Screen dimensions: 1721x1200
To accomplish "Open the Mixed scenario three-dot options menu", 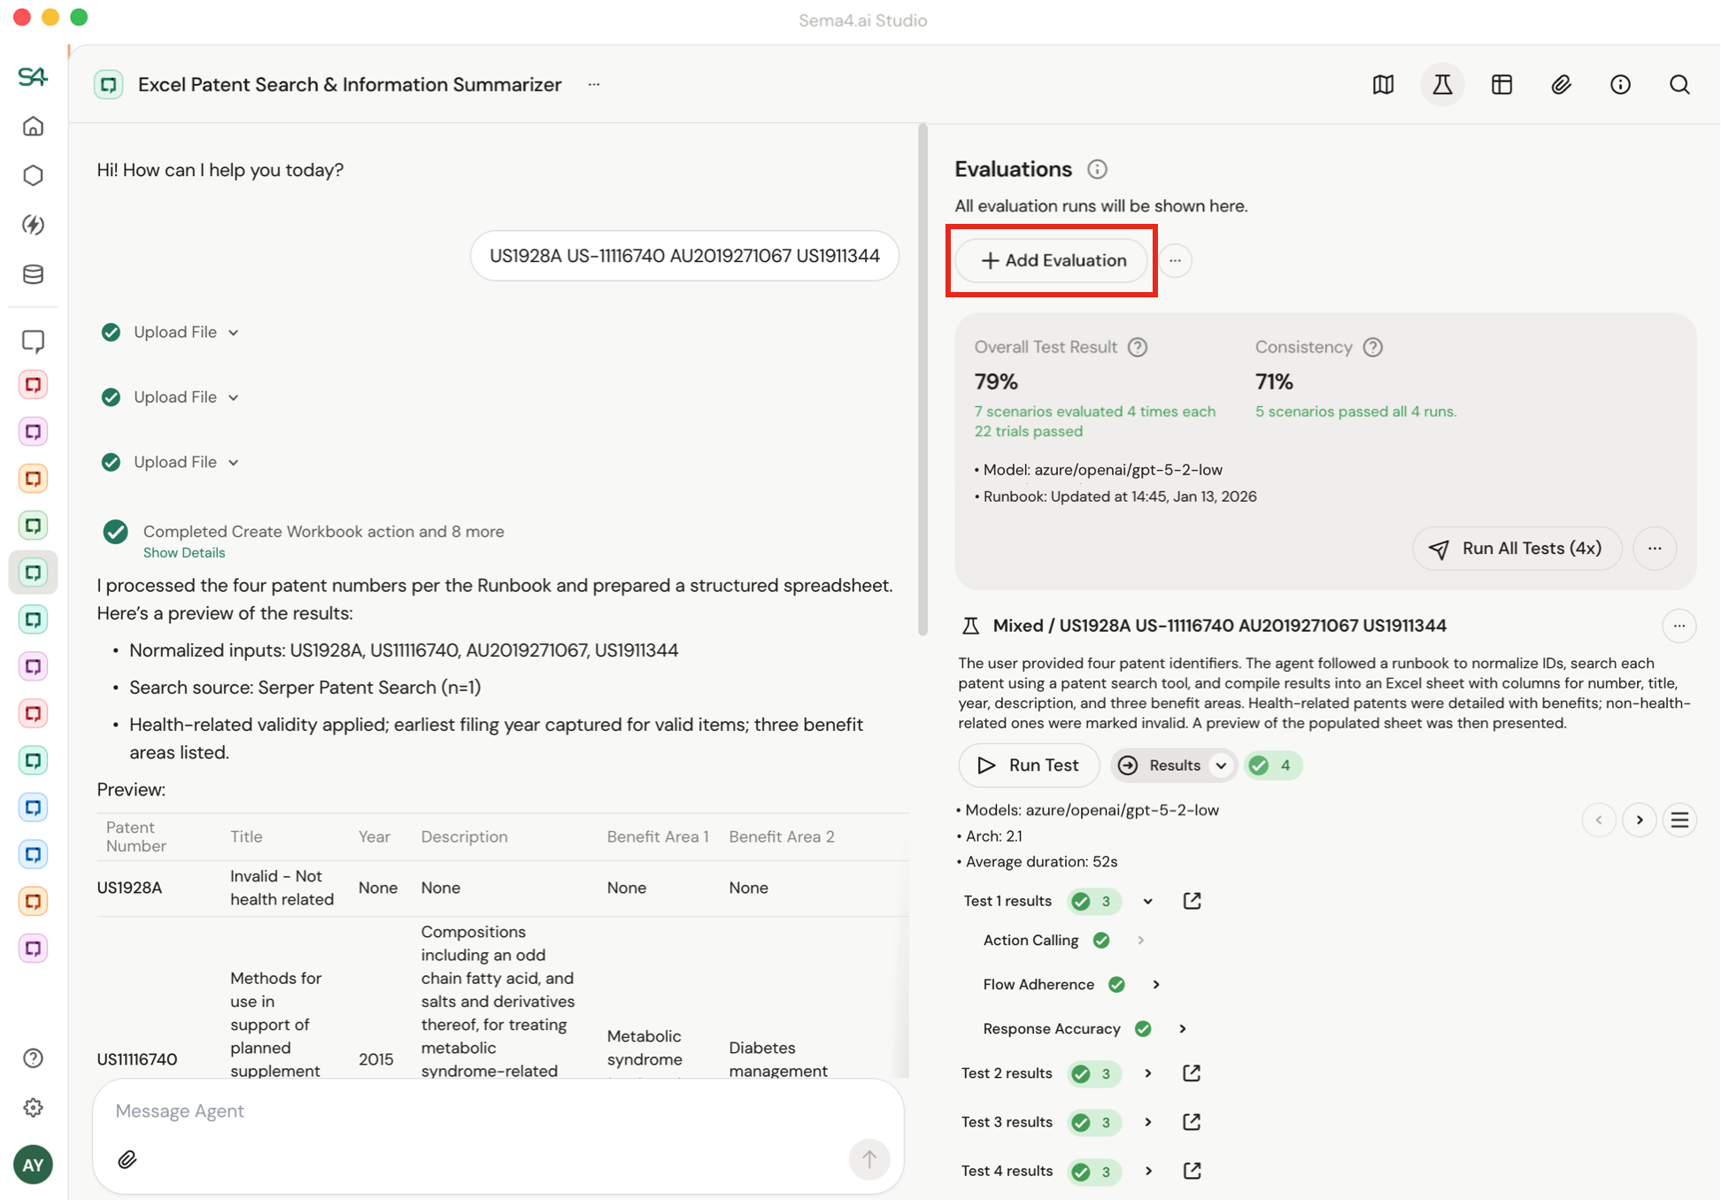I will coord(1679,626).
